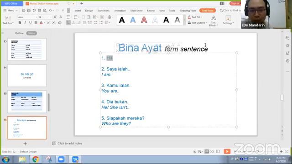This screenshot has width=292, height=164.
Task: Open the Design tab
Action: [x=89, y=10]
